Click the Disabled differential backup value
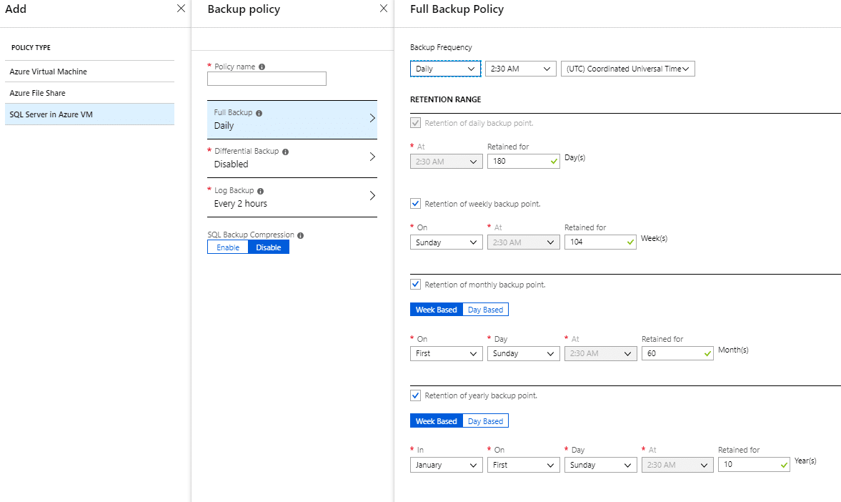Screen dimensions: 841x502 point(232,164)
